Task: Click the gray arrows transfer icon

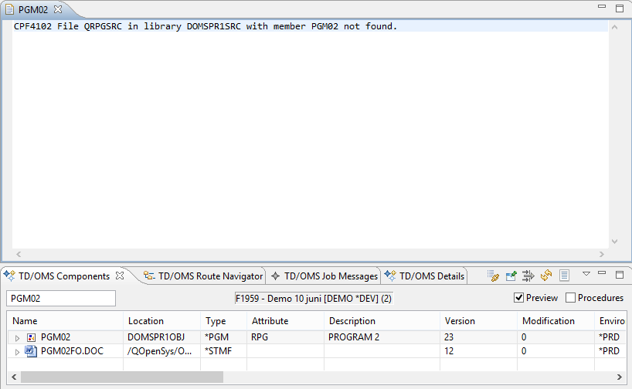Action: coord(529,276)
